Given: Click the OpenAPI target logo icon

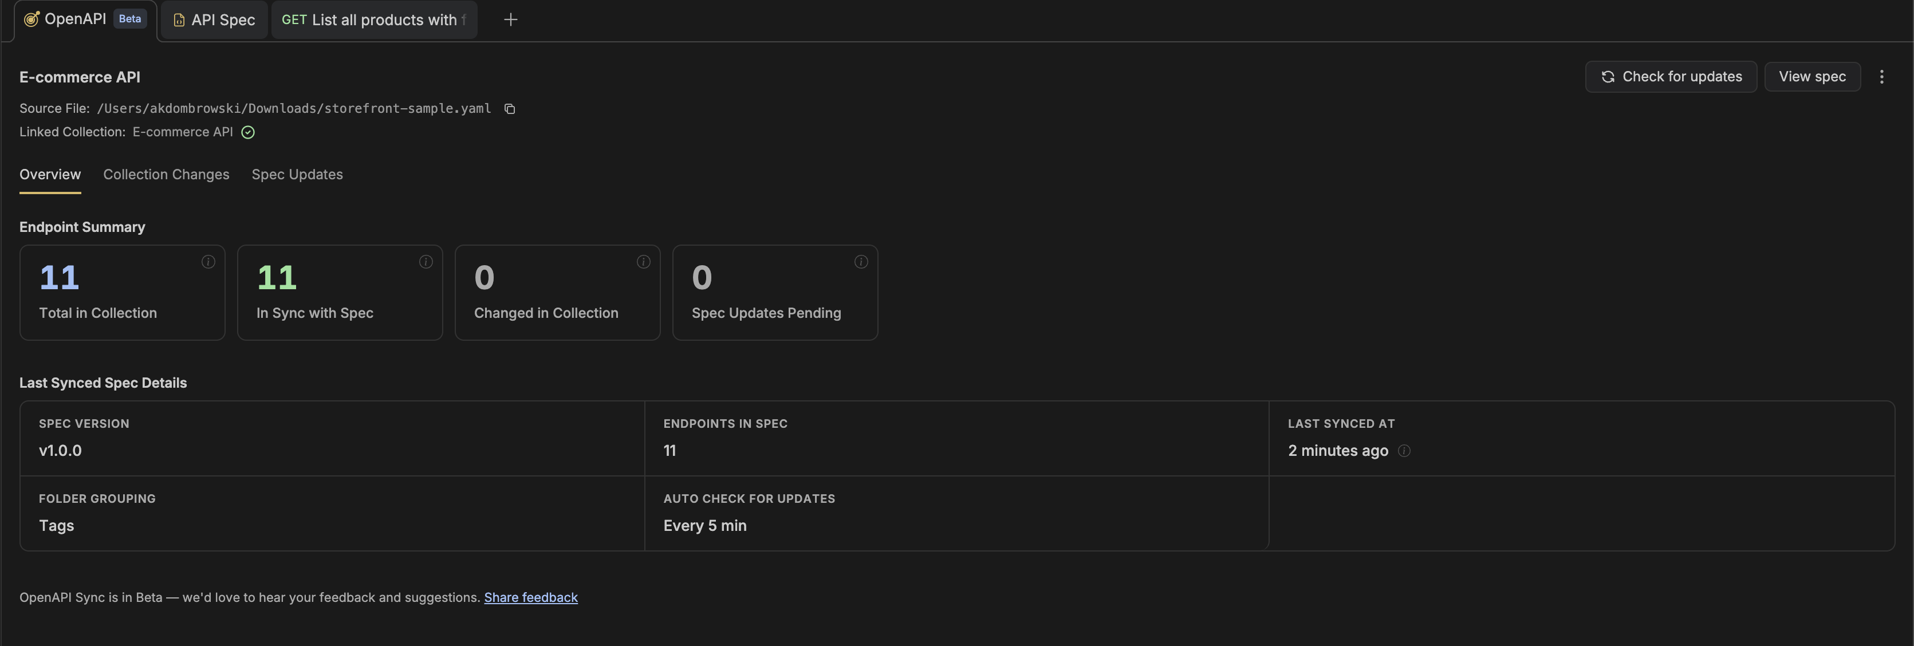Looking at the screenshot, I should point(31,18).
